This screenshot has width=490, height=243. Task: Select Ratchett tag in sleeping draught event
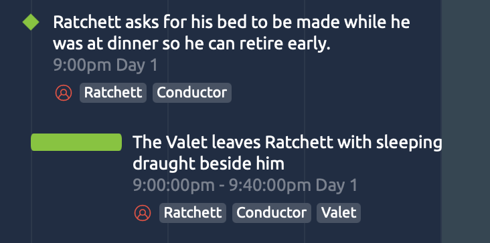pyautogui.click(x=193, y=213)
